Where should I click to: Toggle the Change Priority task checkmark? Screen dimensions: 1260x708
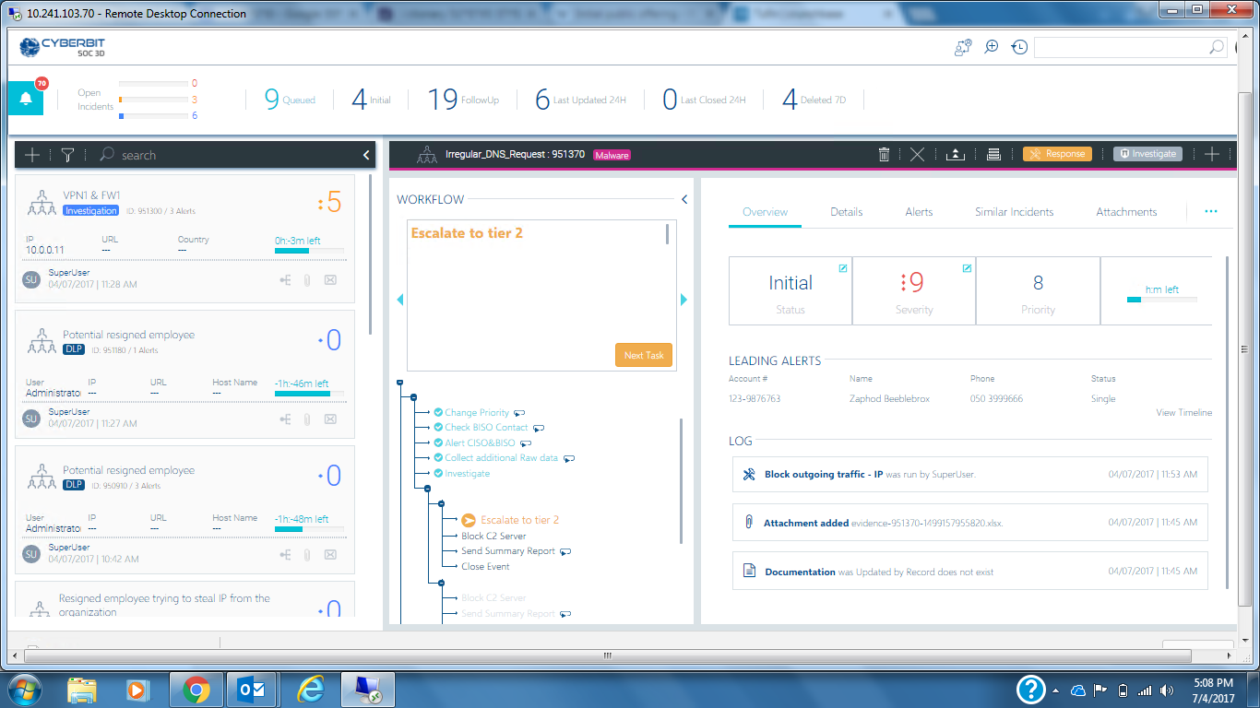coord(438,412)
